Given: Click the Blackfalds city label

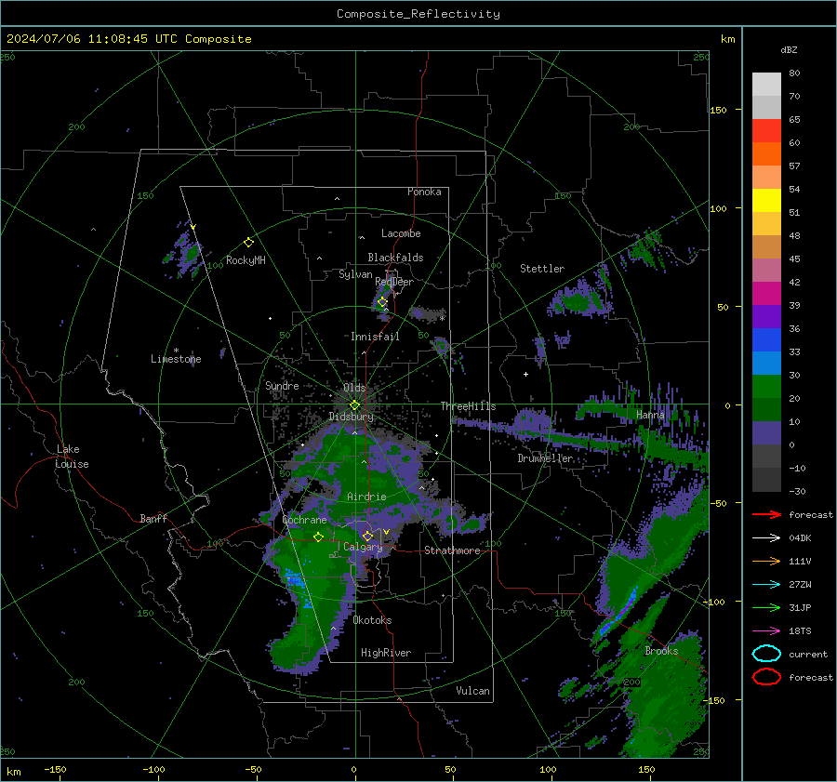Looking at the screenshot, I should [395, 258].
